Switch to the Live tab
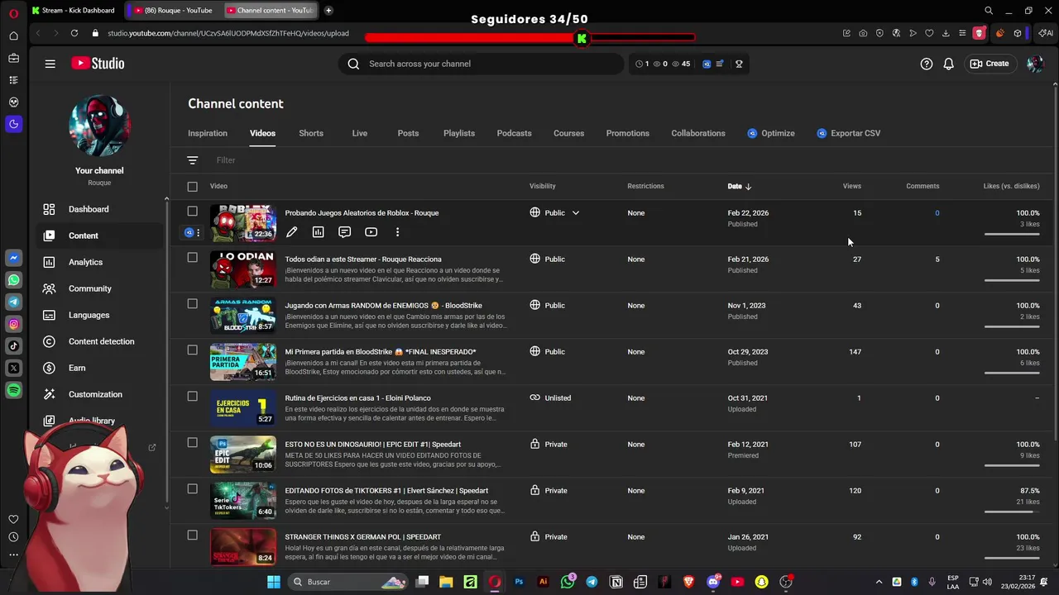This screenshot has width=1059, height=595. point(360,133)
